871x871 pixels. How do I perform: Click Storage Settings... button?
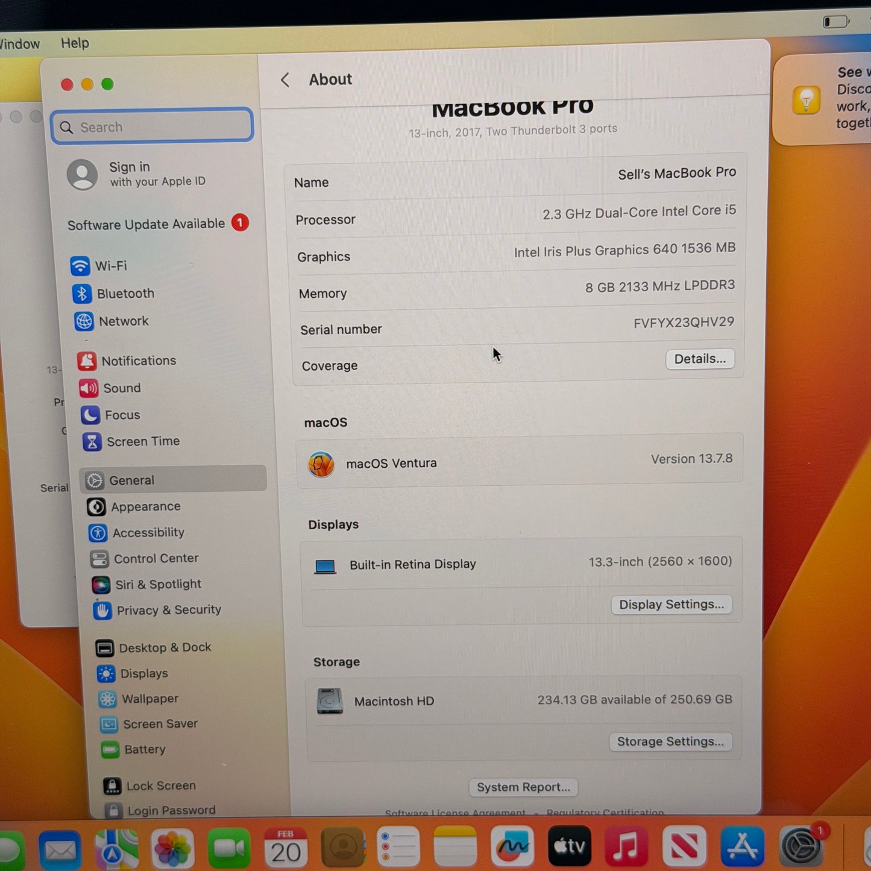tap(670, 741)
